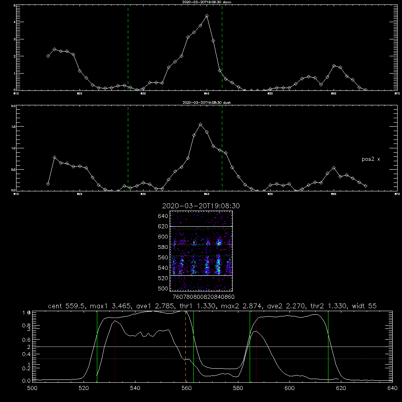Click the left green dashed line in dusk plot

[128, 148]
